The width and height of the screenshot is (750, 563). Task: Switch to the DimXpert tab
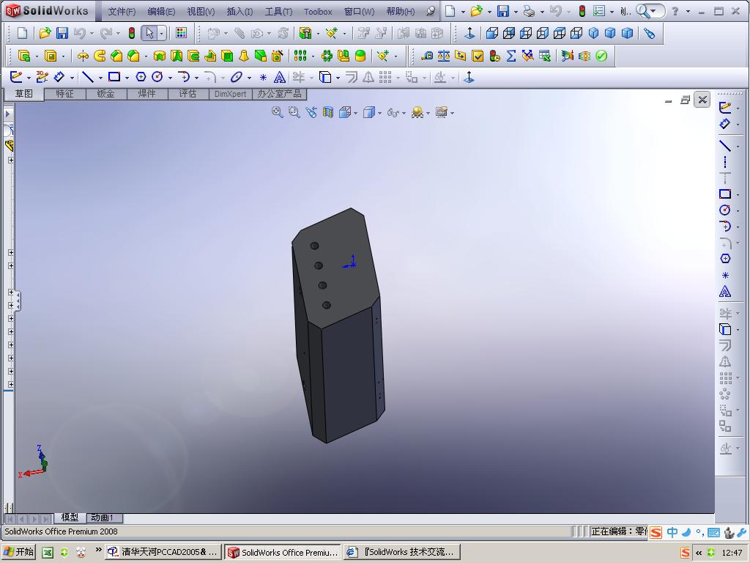click(x=230, y=94)
